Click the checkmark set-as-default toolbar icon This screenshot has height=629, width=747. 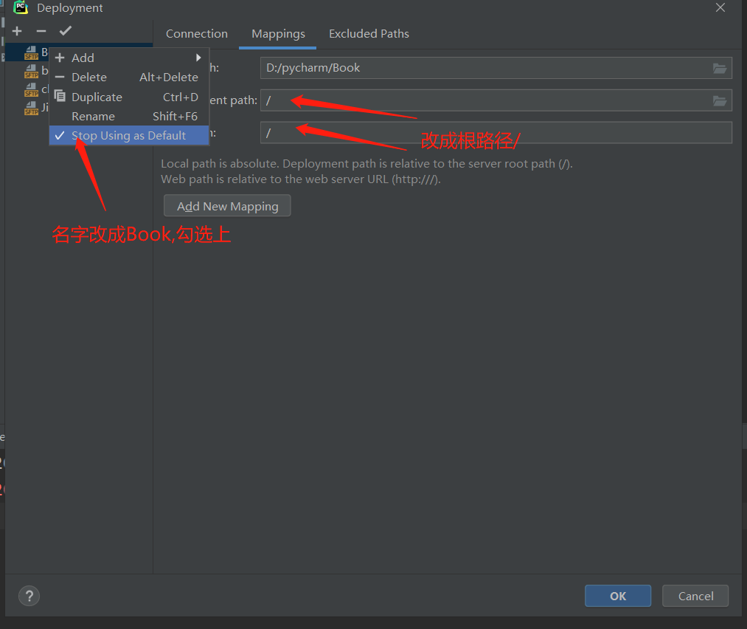66,31
